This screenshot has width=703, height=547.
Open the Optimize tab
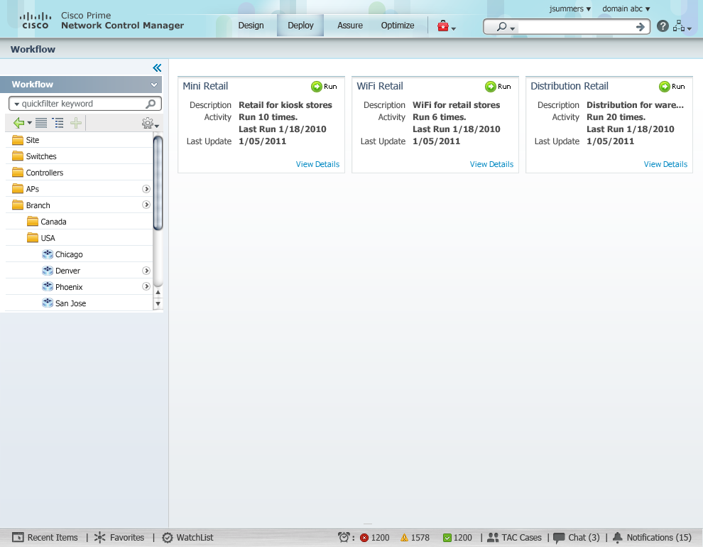pos(398,26)
